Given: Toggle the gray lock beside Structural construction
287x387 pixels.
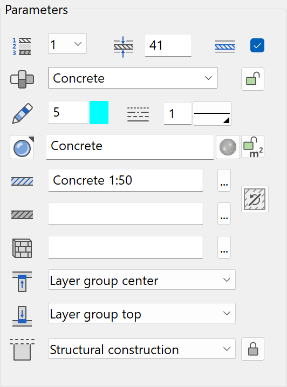Looking at the screenshot, I should pos(252,349).
